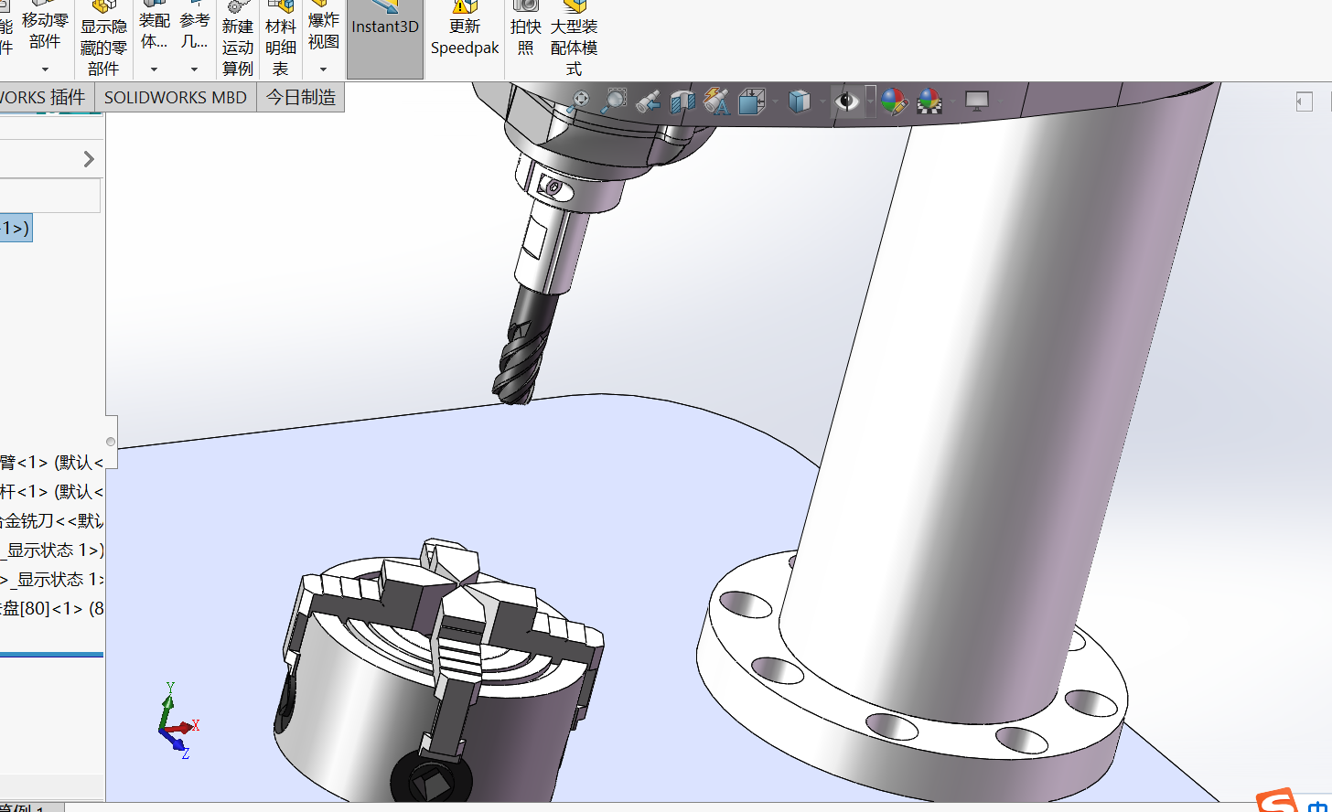Click the Apply Scene checkered ball icon
Viewport: 1332px width, 812px height.
coord(929,101)
